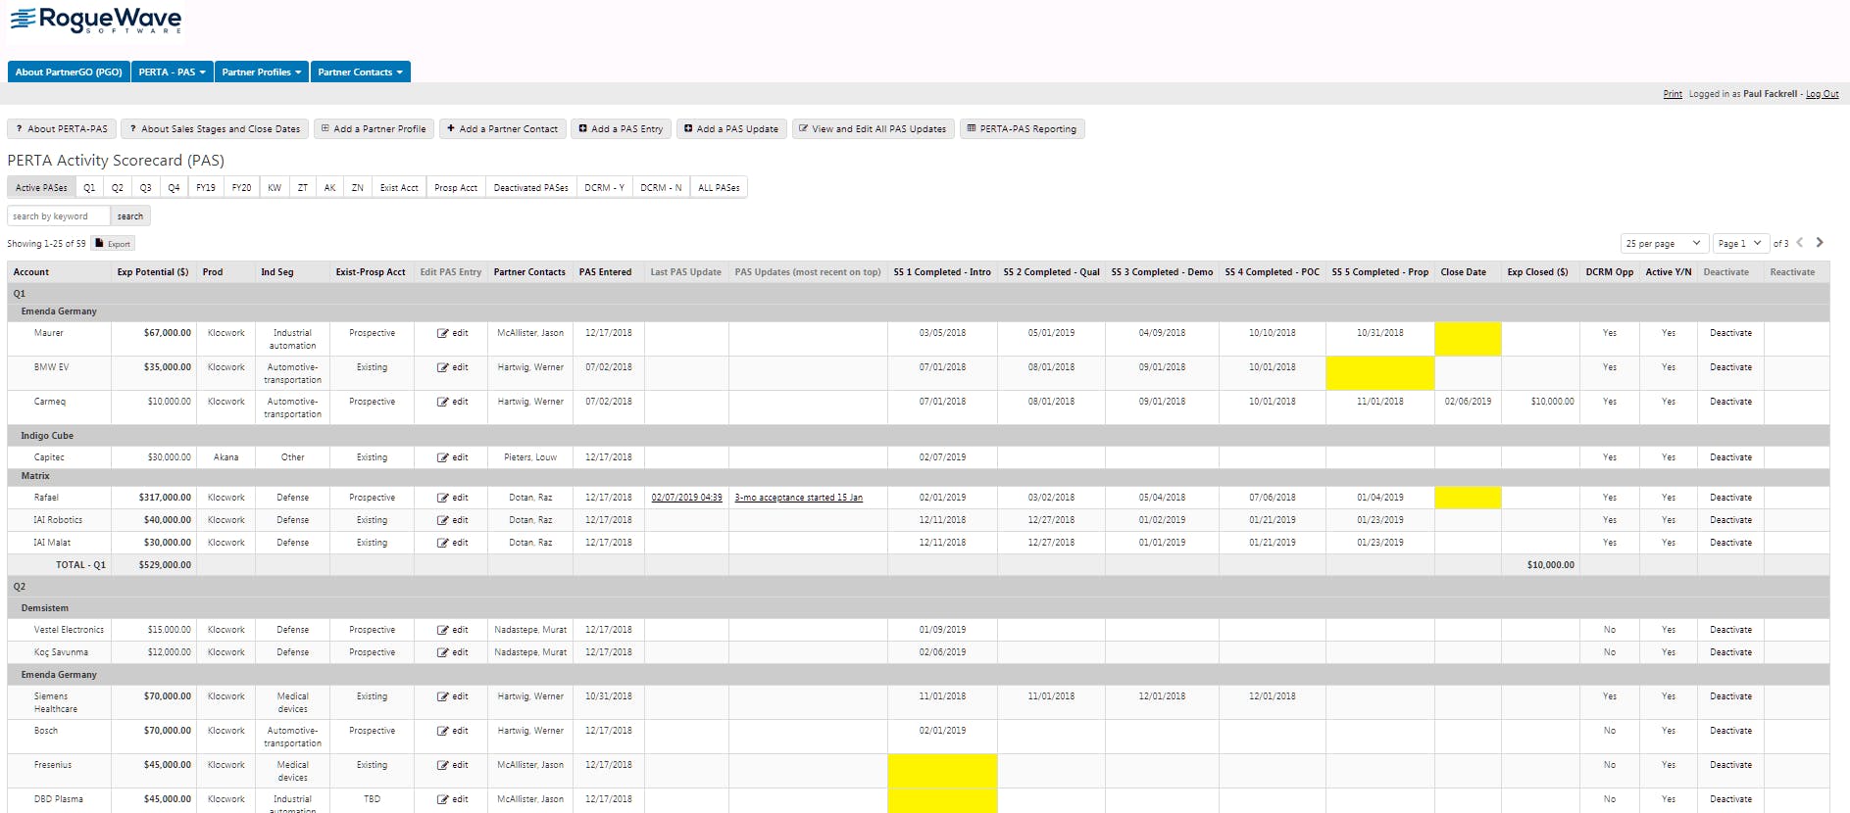The height and width of the screenshot is (813, 1850).
Task: Expand the Partner Contacts dropdown menu
Action: [360, 72]
